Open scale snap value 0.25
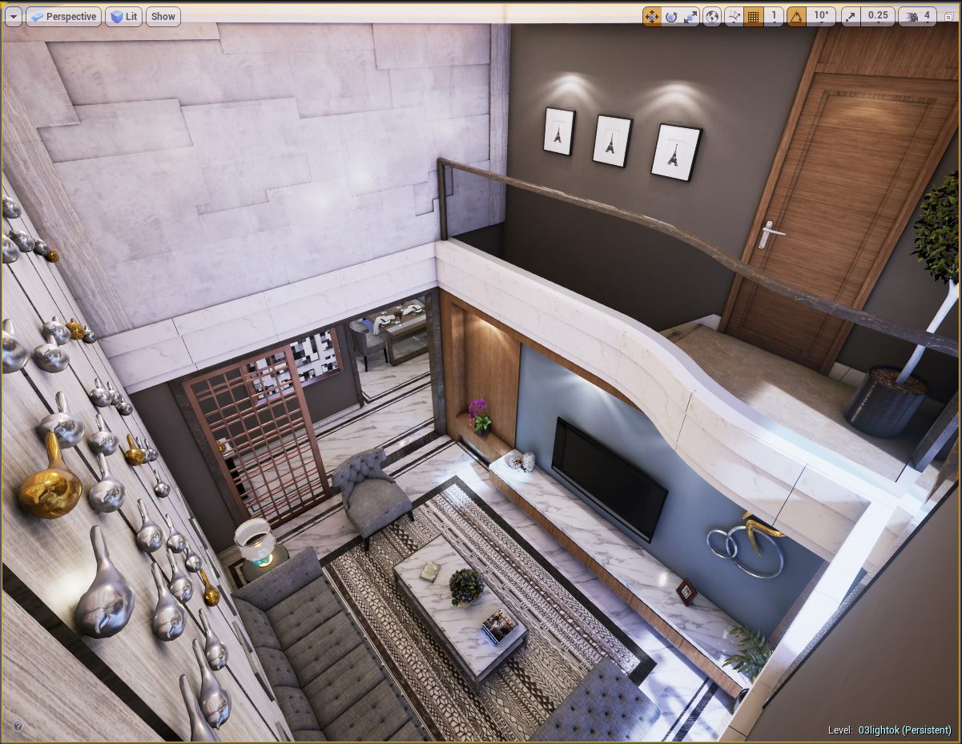 877,16
